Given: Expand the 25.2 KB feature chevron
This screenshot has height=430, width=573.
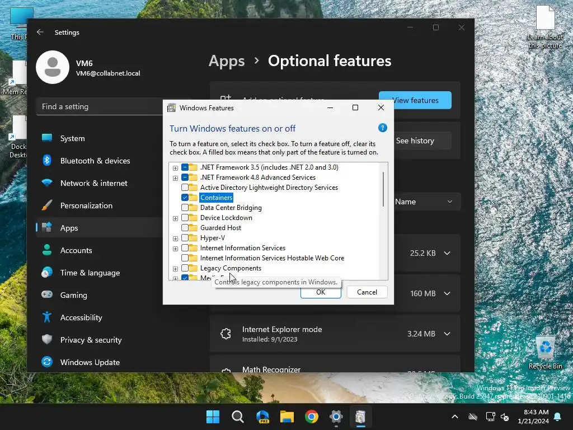Looking at the screenshot, I should click(x=447, y=253).
